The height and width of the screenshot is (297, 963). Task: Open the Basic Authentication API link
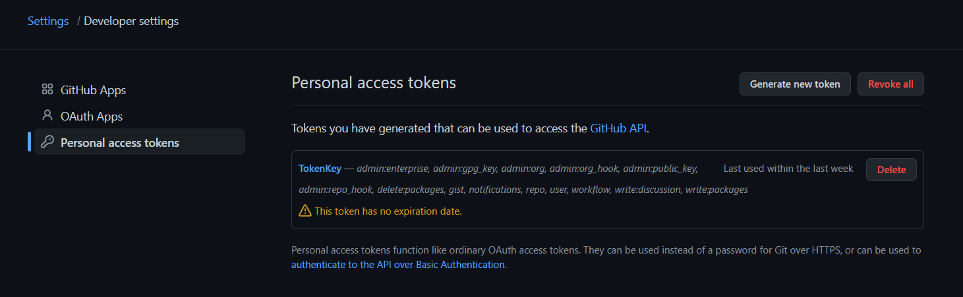click(x=398, y=265)
